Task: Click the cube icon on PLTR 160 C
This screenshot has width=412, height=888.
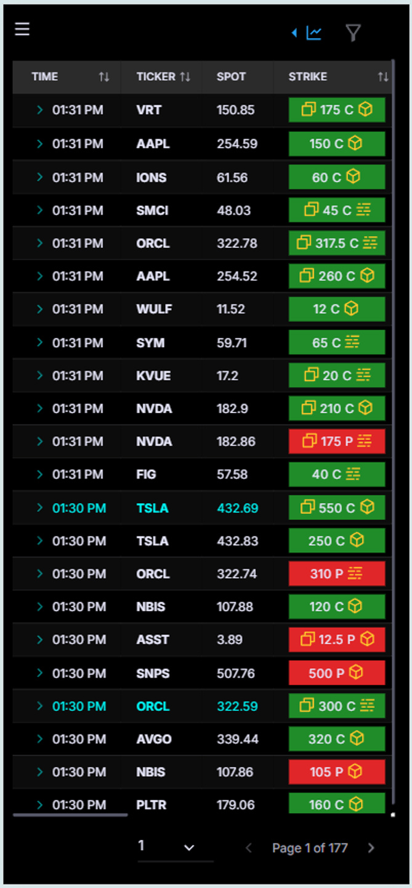Action: click(x=356, y=804)
